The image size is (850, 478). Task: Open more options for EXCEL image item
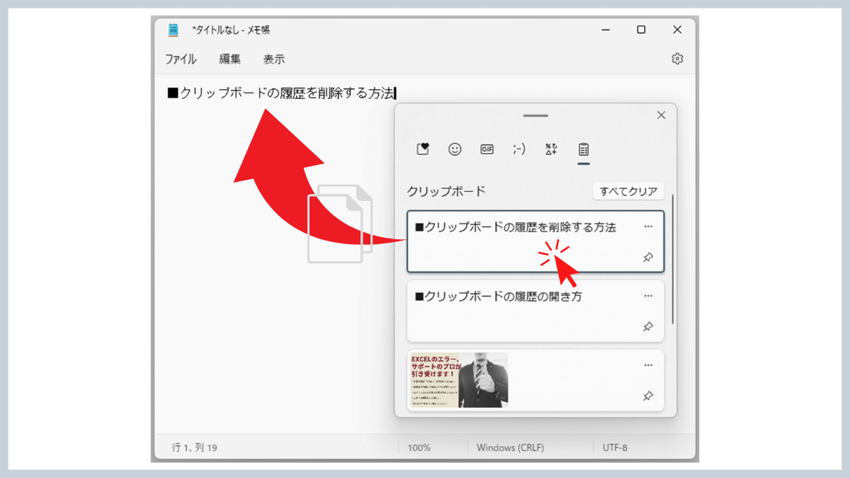(647, 365)
